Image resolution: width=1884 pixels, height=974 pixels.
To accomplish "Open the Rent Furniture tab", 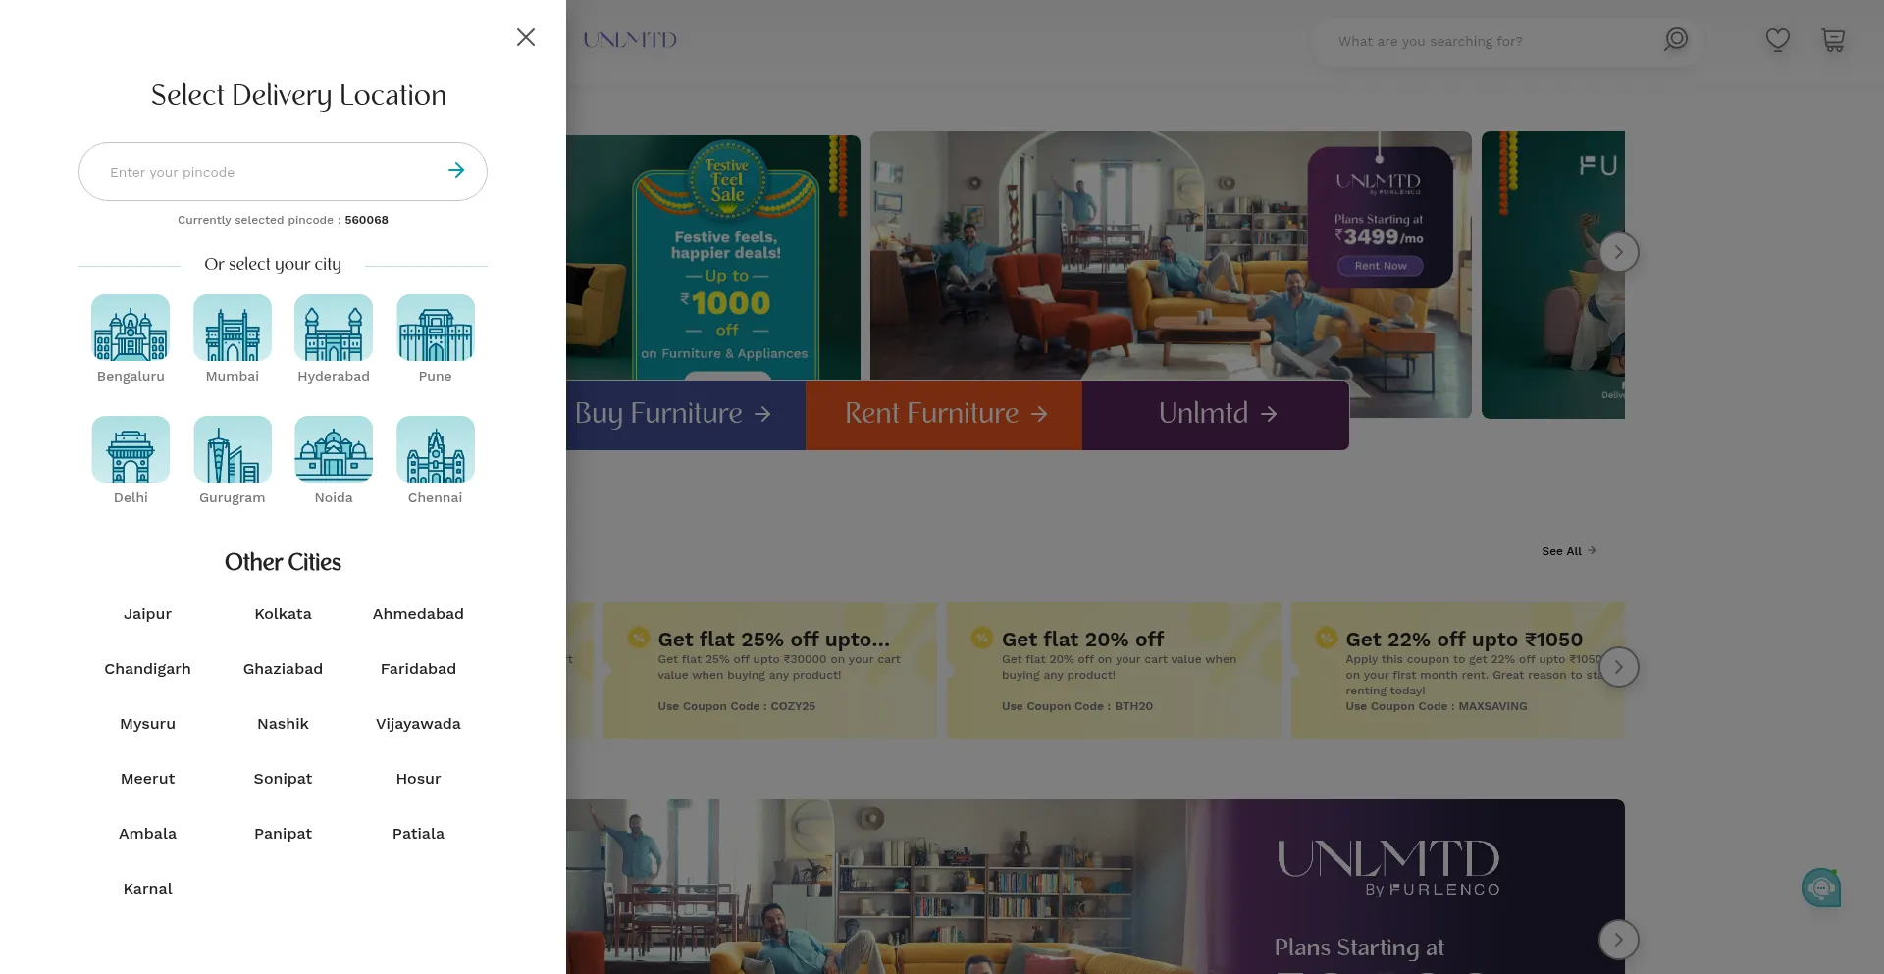I will pyautogui.click(x=944, y=414).
